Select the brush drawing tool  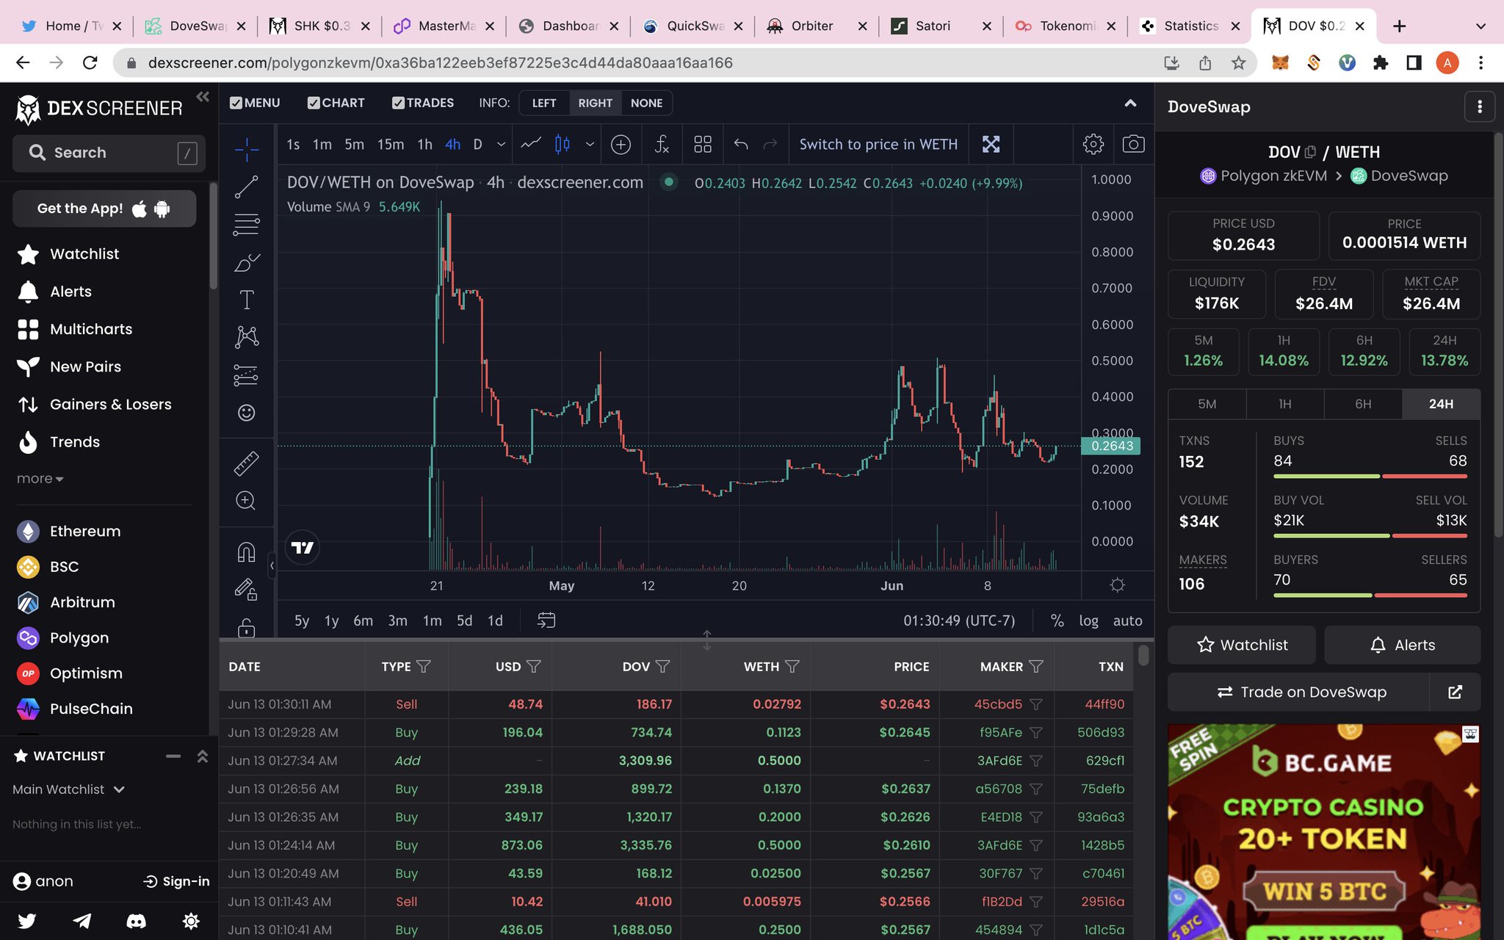(x=246, y=262)
